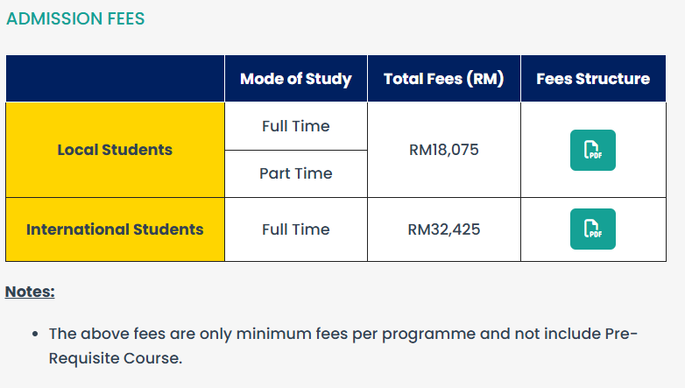685x388 pixels.
Task: Click the RM18,075 total fees amount
Action: point(443,150)
